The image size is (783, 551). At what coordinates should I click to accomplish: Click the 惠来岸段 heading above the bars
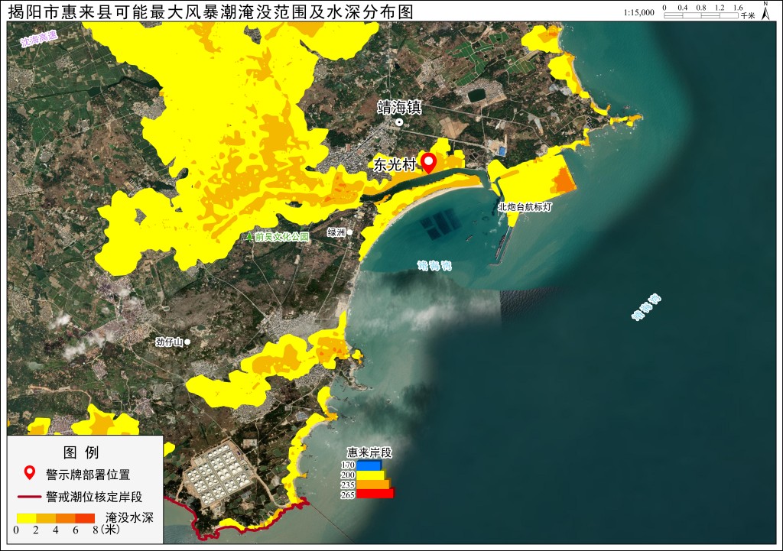coord(369,452)
